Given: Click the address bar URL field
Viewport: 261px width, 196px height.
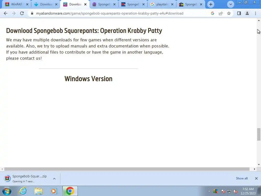Looking at the screenshot, I should click(x=110, y=13).
